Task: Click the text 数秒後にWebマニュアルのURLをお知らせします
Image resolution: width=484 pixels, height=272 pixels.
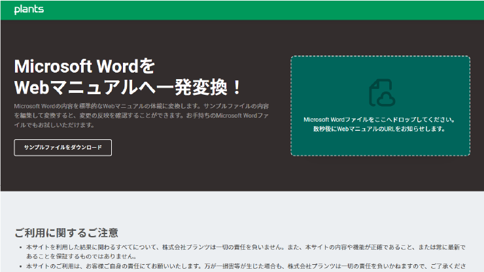Action: [x=380, y=129]
